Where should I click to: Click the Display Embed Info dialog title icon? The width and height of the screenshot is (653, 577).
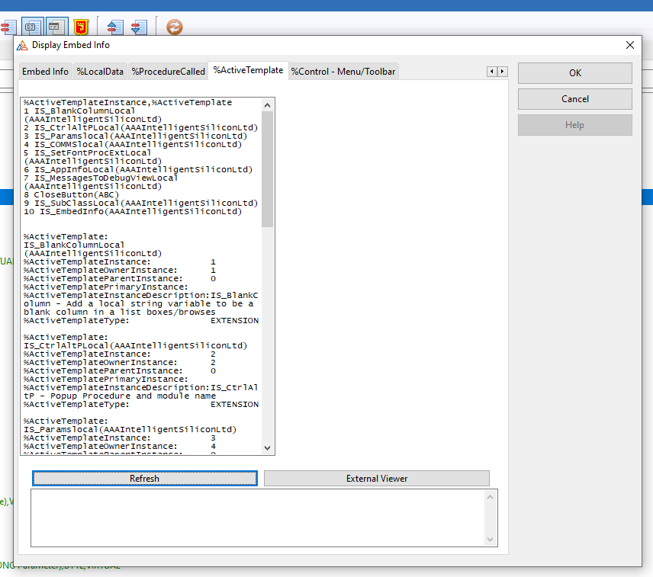tap(22, 45)
